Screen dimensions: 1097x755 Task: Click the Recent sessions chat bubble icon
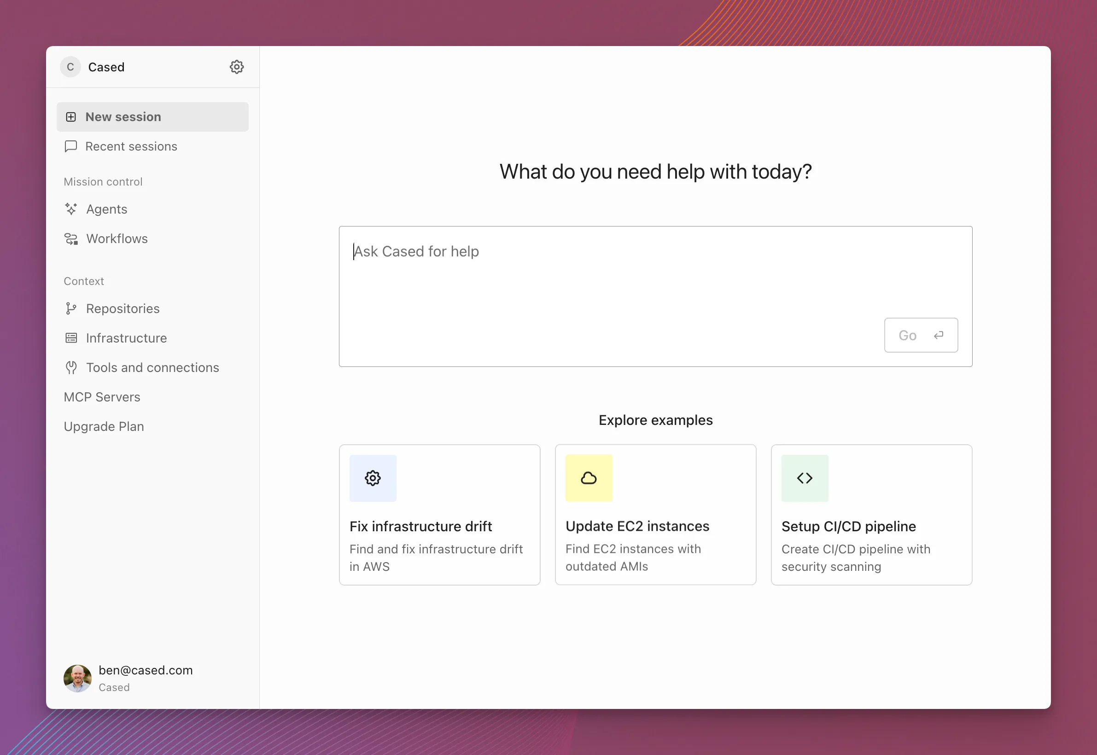(71, 146)
